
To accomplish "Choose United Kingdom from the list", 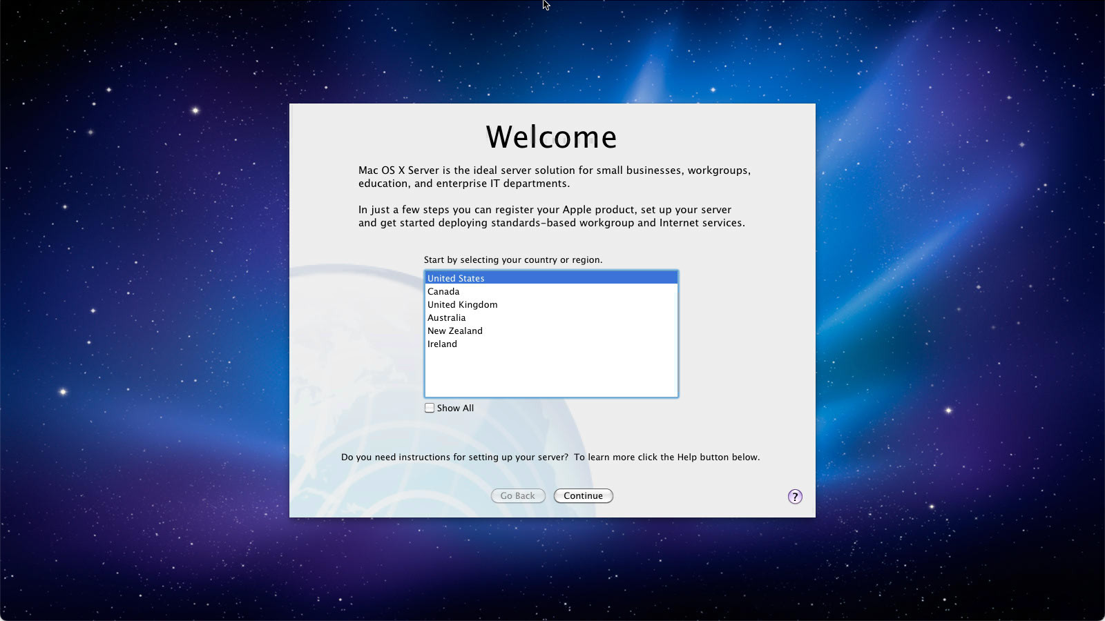I will tap(551, 304).
